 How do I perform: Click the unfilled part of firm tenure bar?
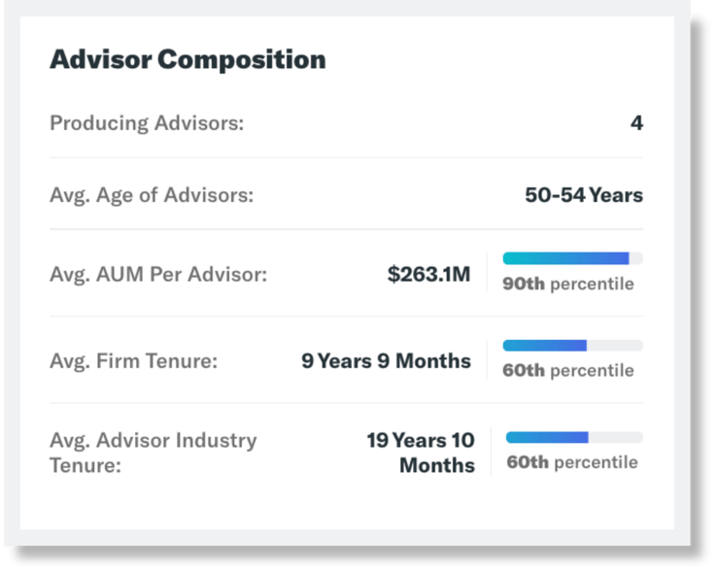point(615,346)
